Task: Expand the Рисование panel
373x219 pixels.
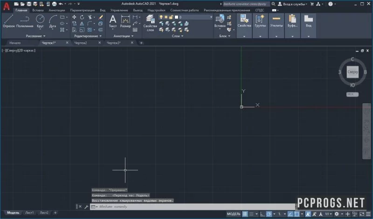Action: point(36,36)
